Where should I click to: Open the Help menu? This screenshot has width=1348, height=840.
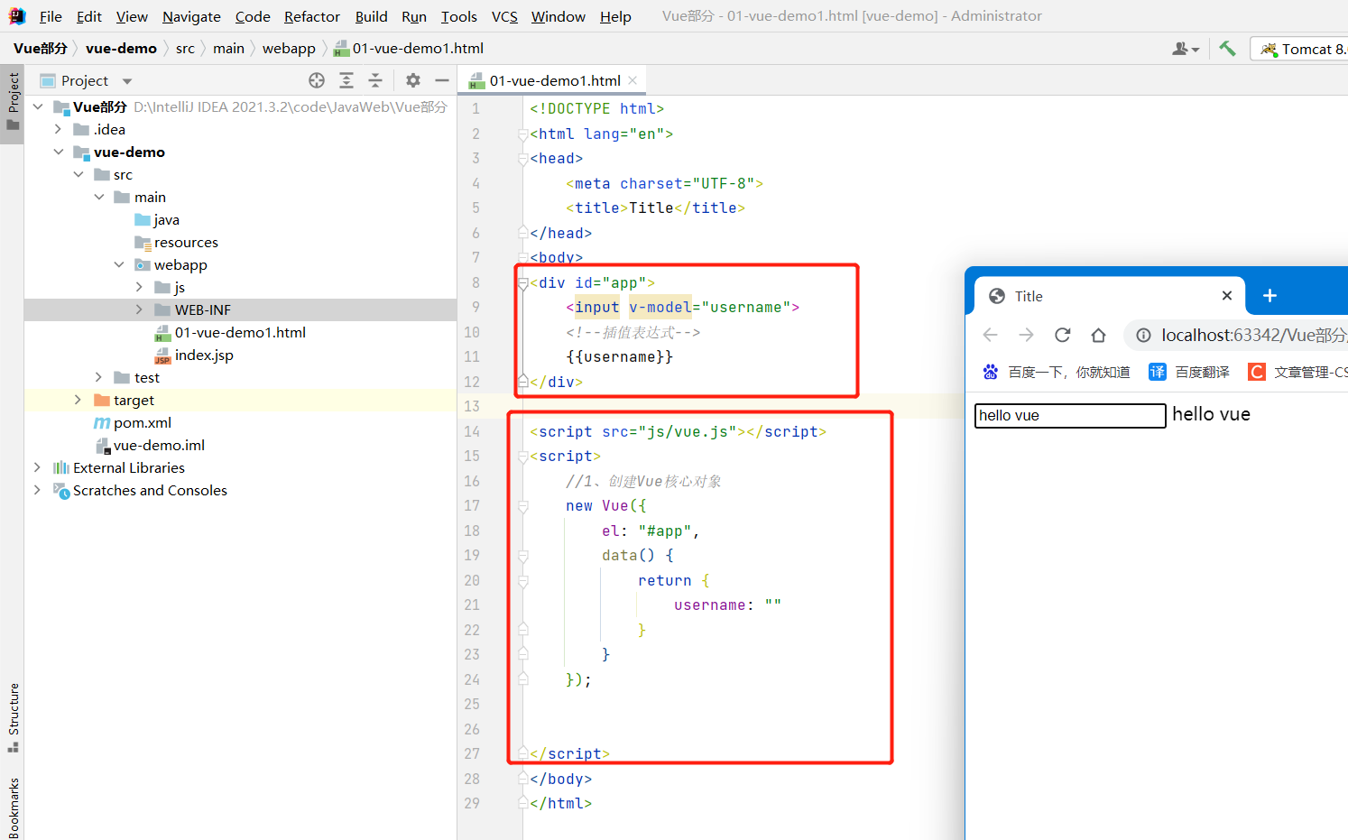click(x=615, y=16)
